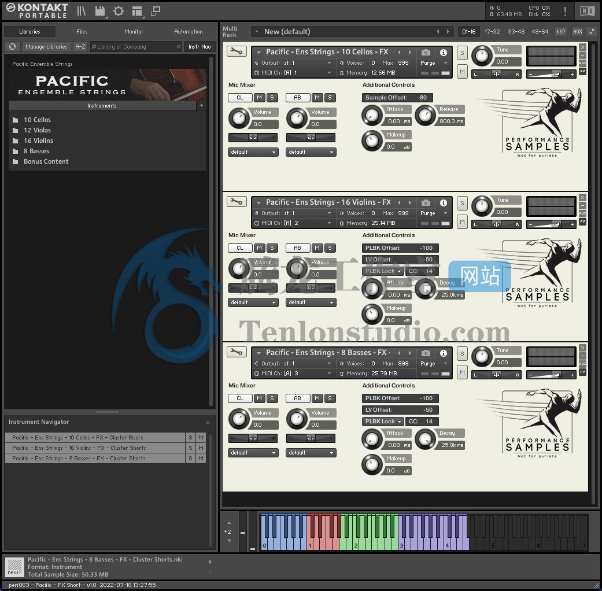Mute the 8 Basses instrument header
Viewport: 602px width, 591px height.
point(462,372)
